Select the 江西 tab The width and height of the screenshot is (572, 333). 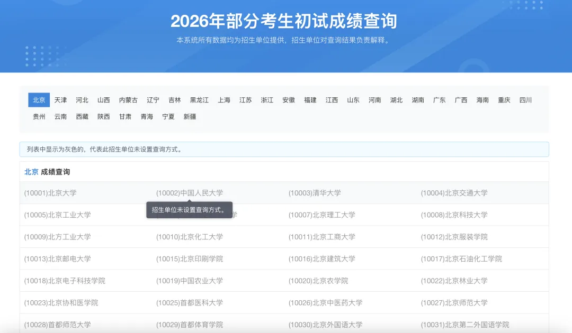(332, 100)
